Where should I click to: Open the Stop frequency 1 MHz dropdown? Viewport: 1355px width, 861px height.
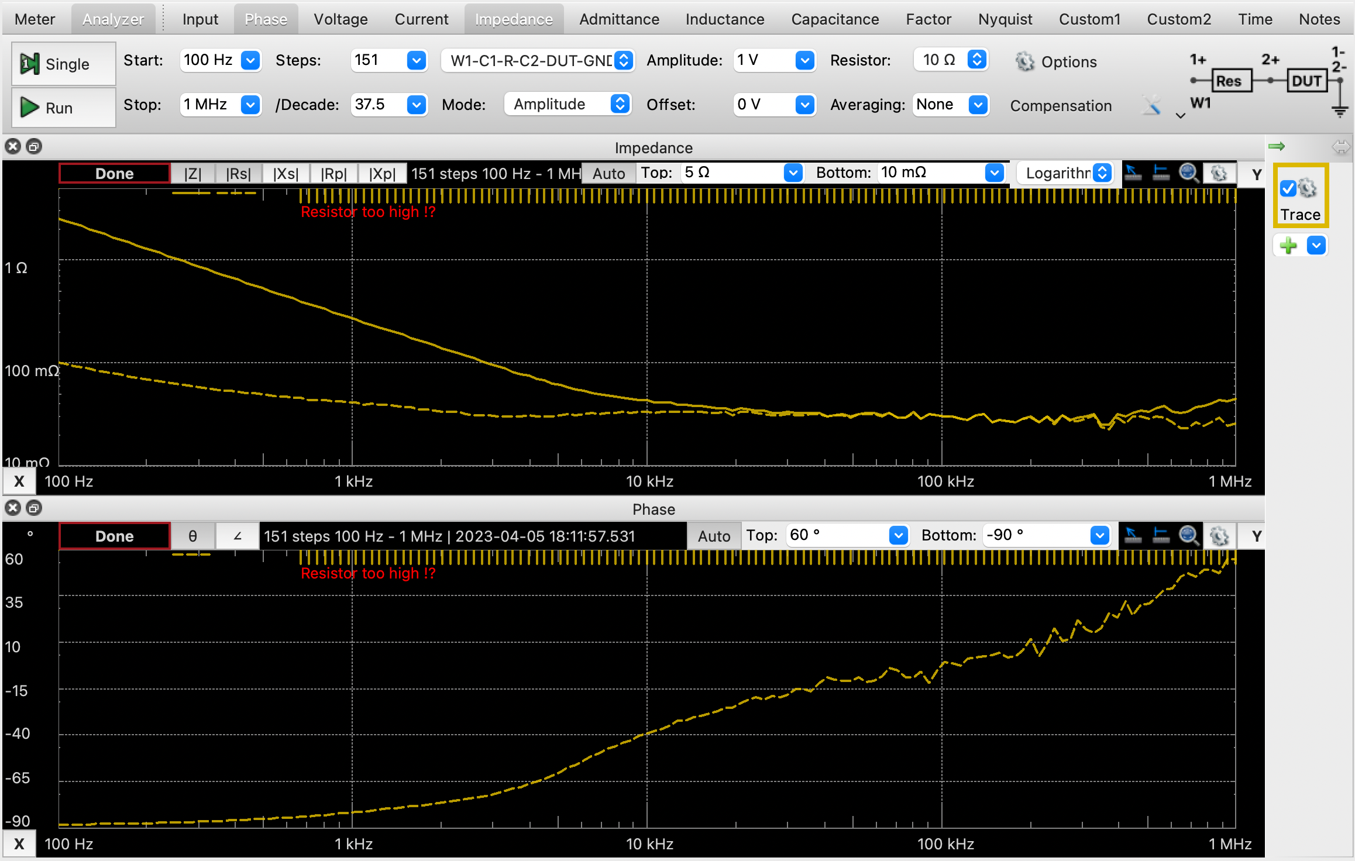click(x=250, y=105)
